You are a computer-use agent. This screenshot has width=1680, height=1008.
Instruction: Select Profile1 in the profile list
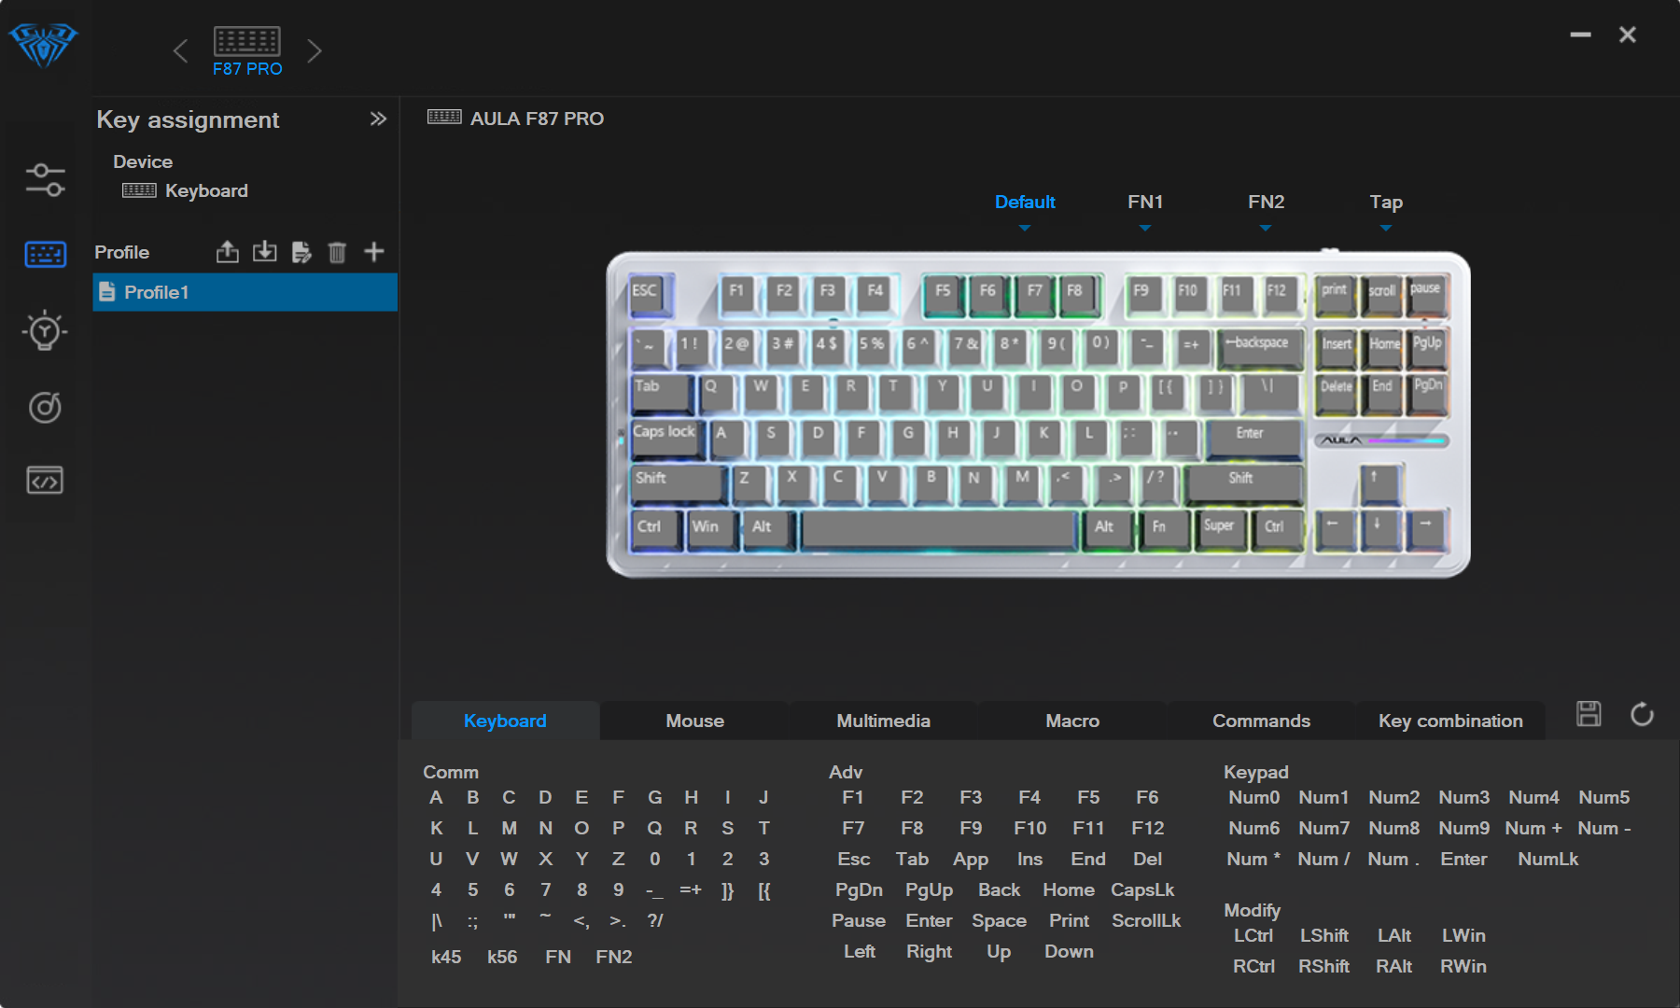coord(245,292)
